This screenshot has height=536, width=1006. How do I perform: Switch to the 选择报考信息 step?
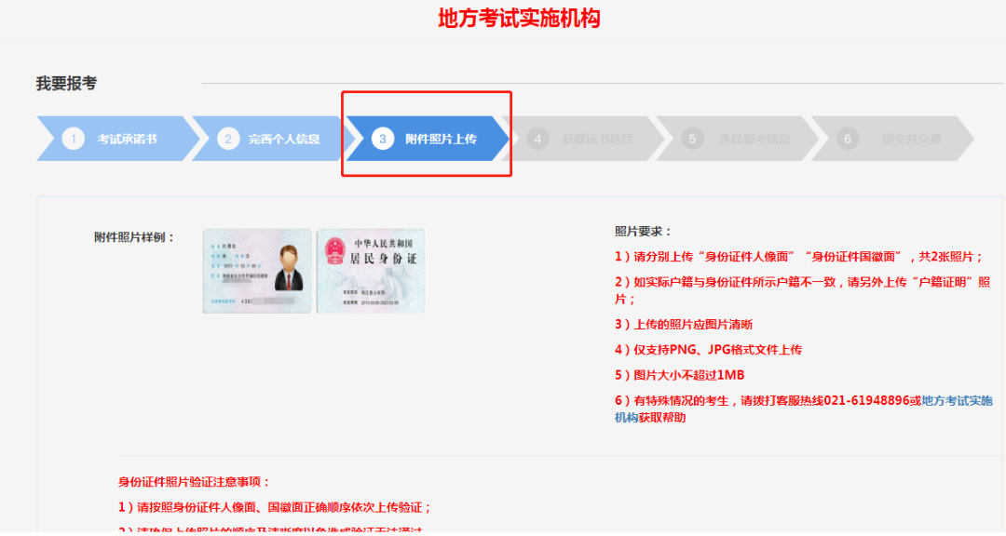tap(754, 139)
